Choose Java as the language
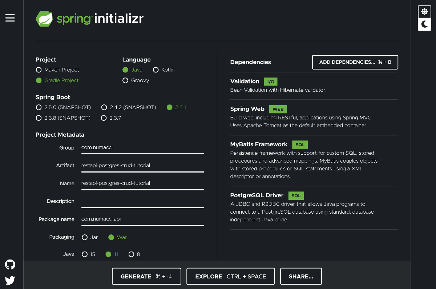The width and height of the screenshot is (436, 289). [132, 70]
